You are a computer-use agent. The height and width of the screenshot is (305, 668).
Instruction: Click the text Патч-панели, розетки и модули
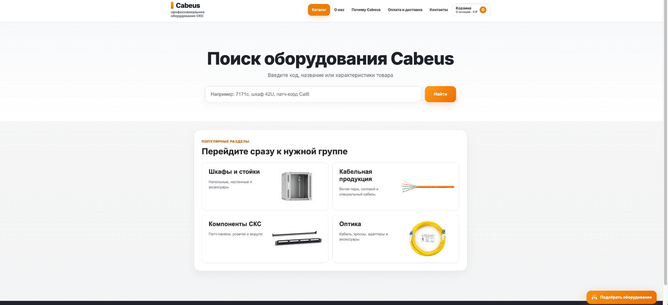point(235,234)
